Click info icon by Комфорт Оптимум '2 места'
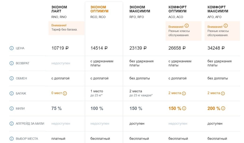This screenshot has height=143, width=244. point(184,93)
